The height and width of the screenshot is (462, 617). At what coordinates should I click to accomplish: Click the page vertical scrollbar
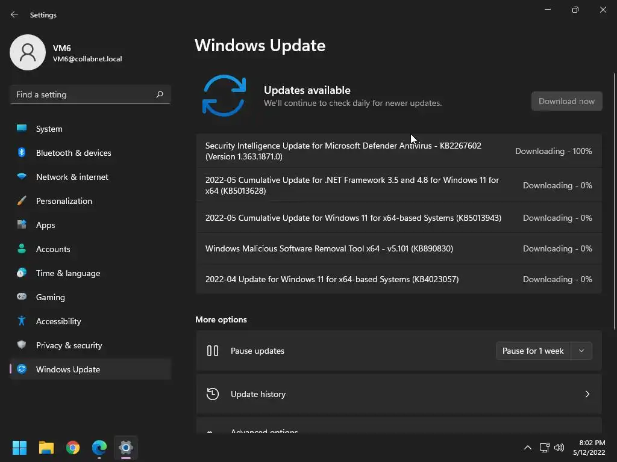(615, 200)
